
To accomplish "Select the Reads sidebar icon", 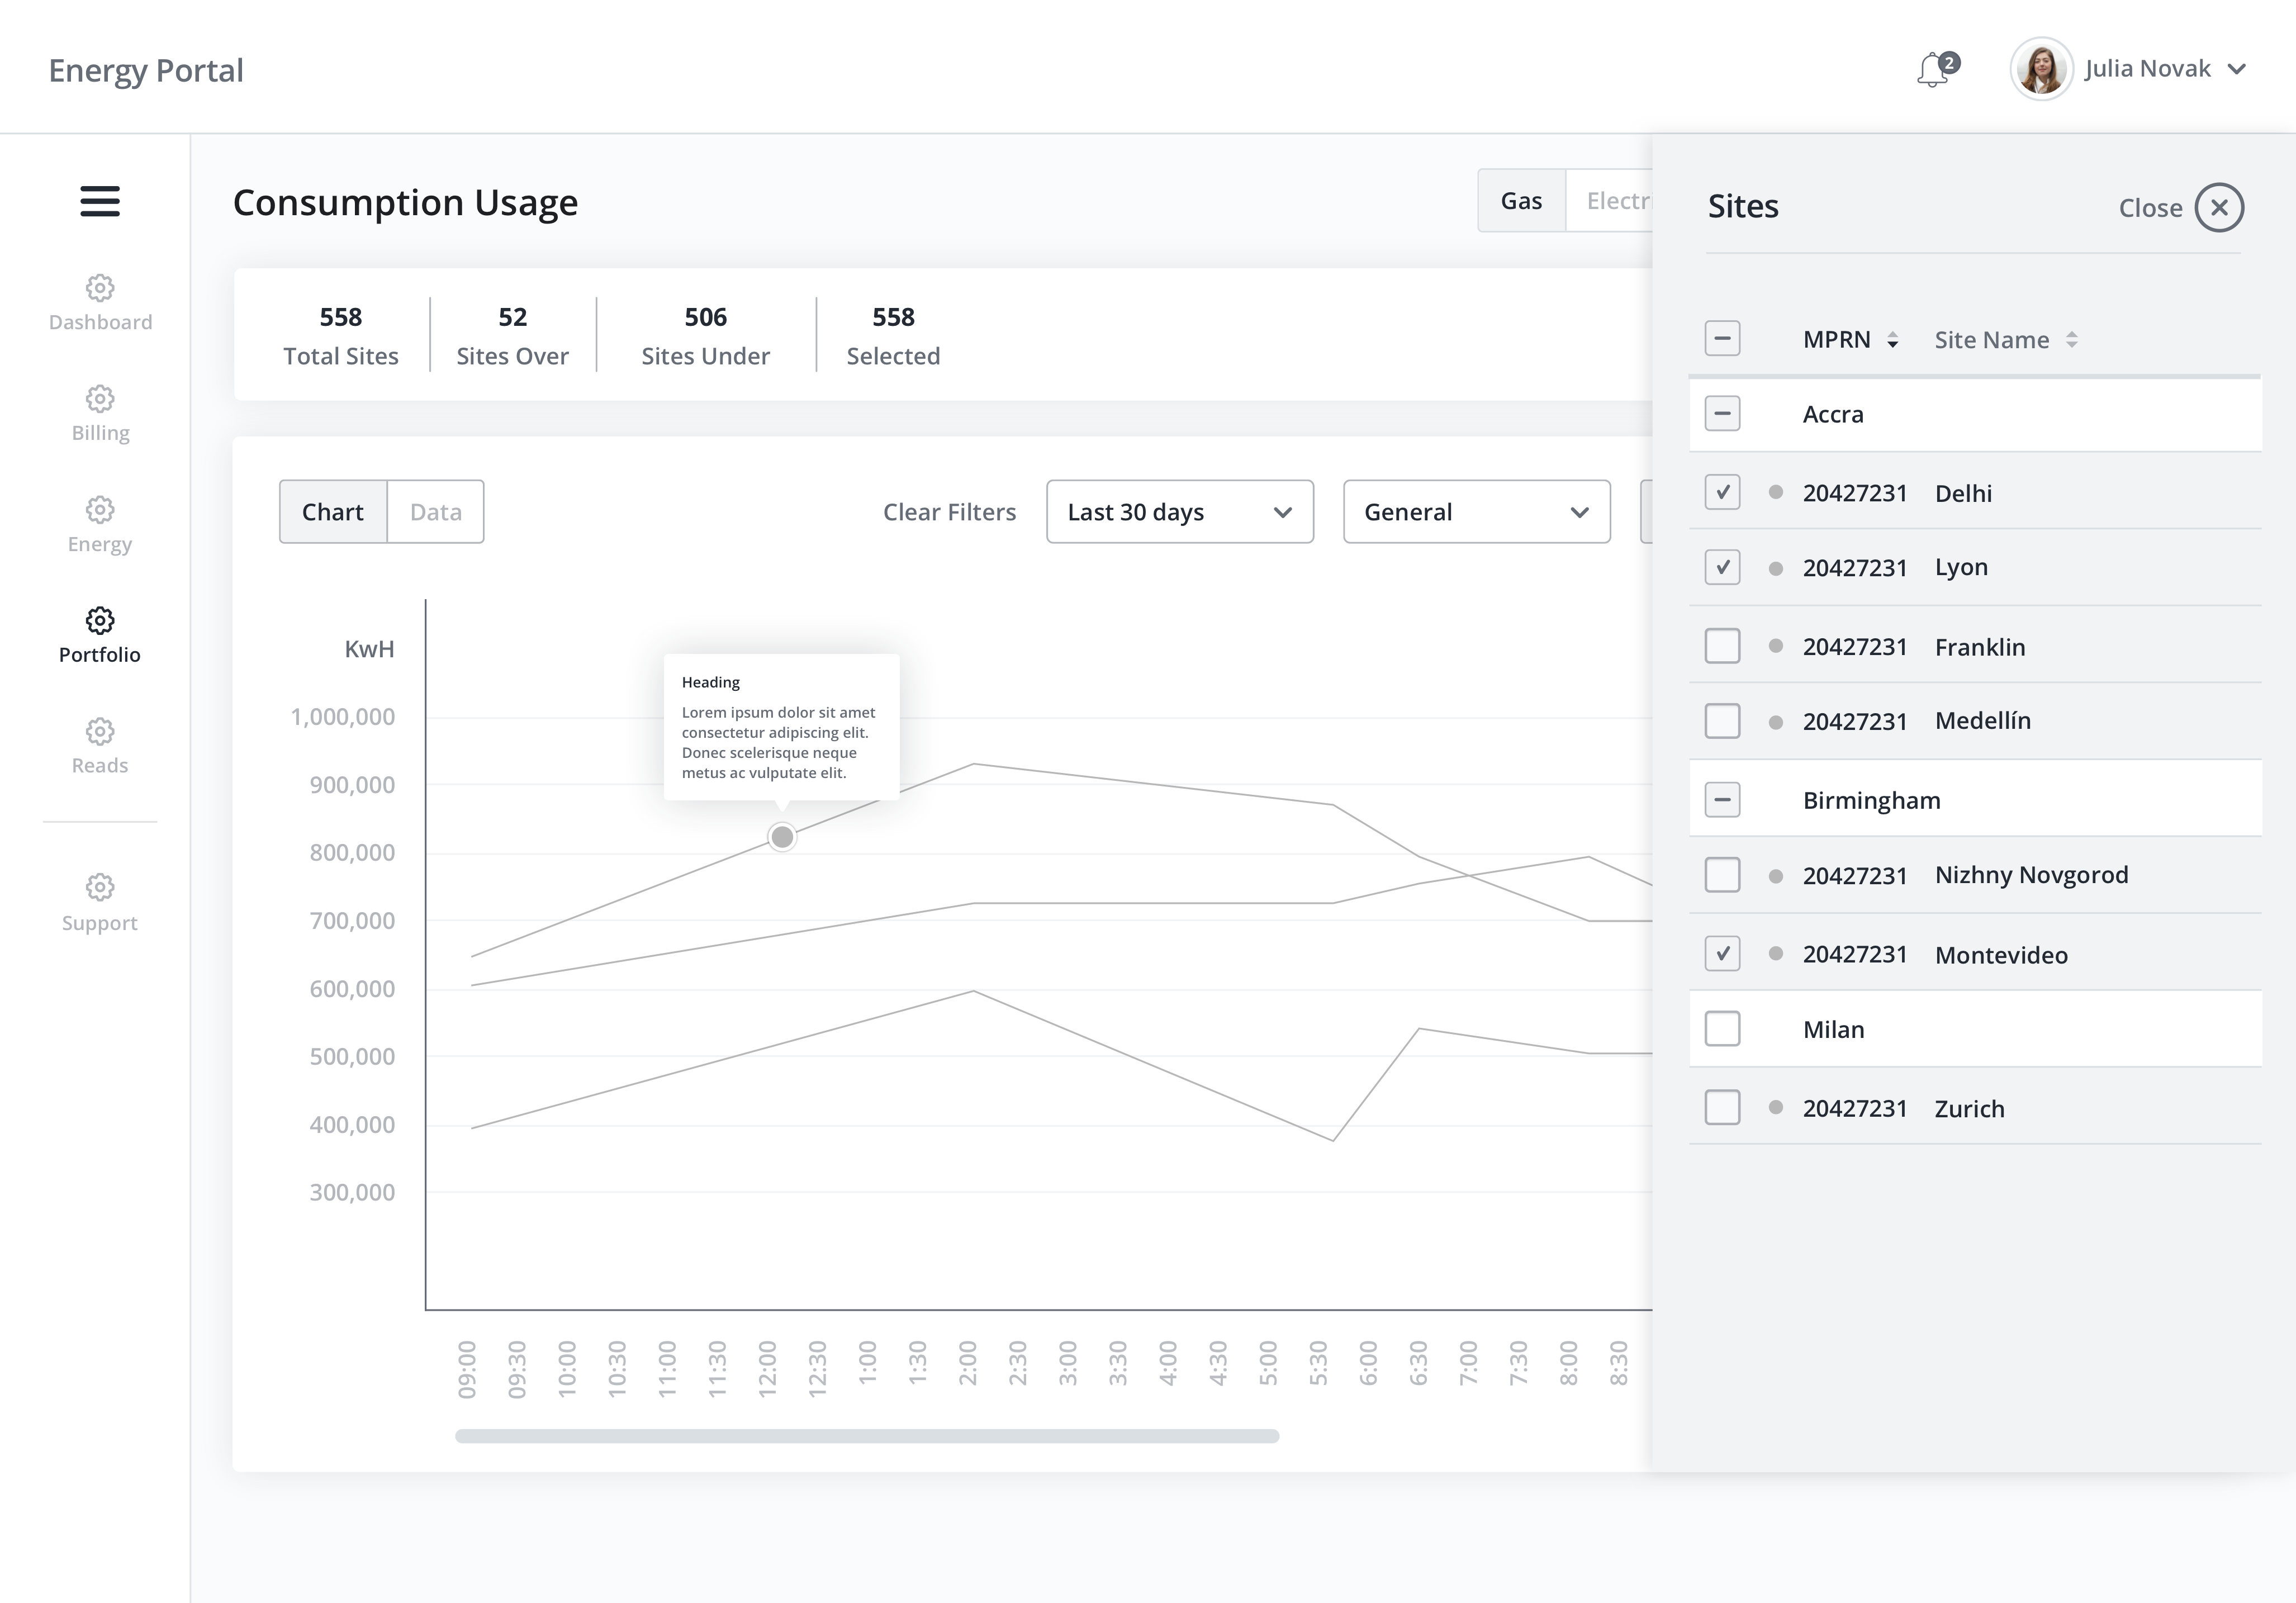I will coord(100,731).
